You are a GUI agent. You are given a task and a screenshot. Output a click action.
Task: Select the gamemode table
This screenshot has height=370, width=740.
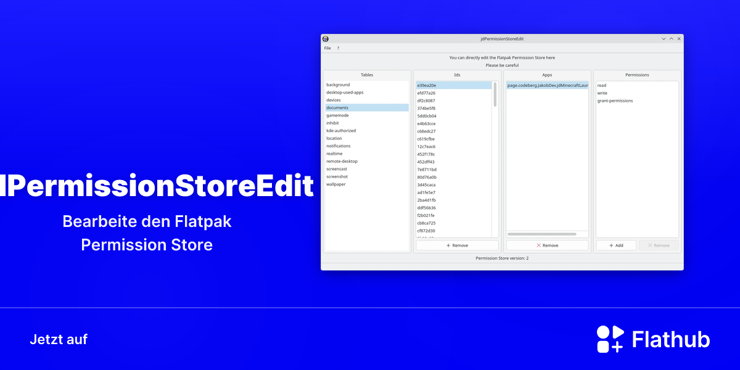point(367,115)
